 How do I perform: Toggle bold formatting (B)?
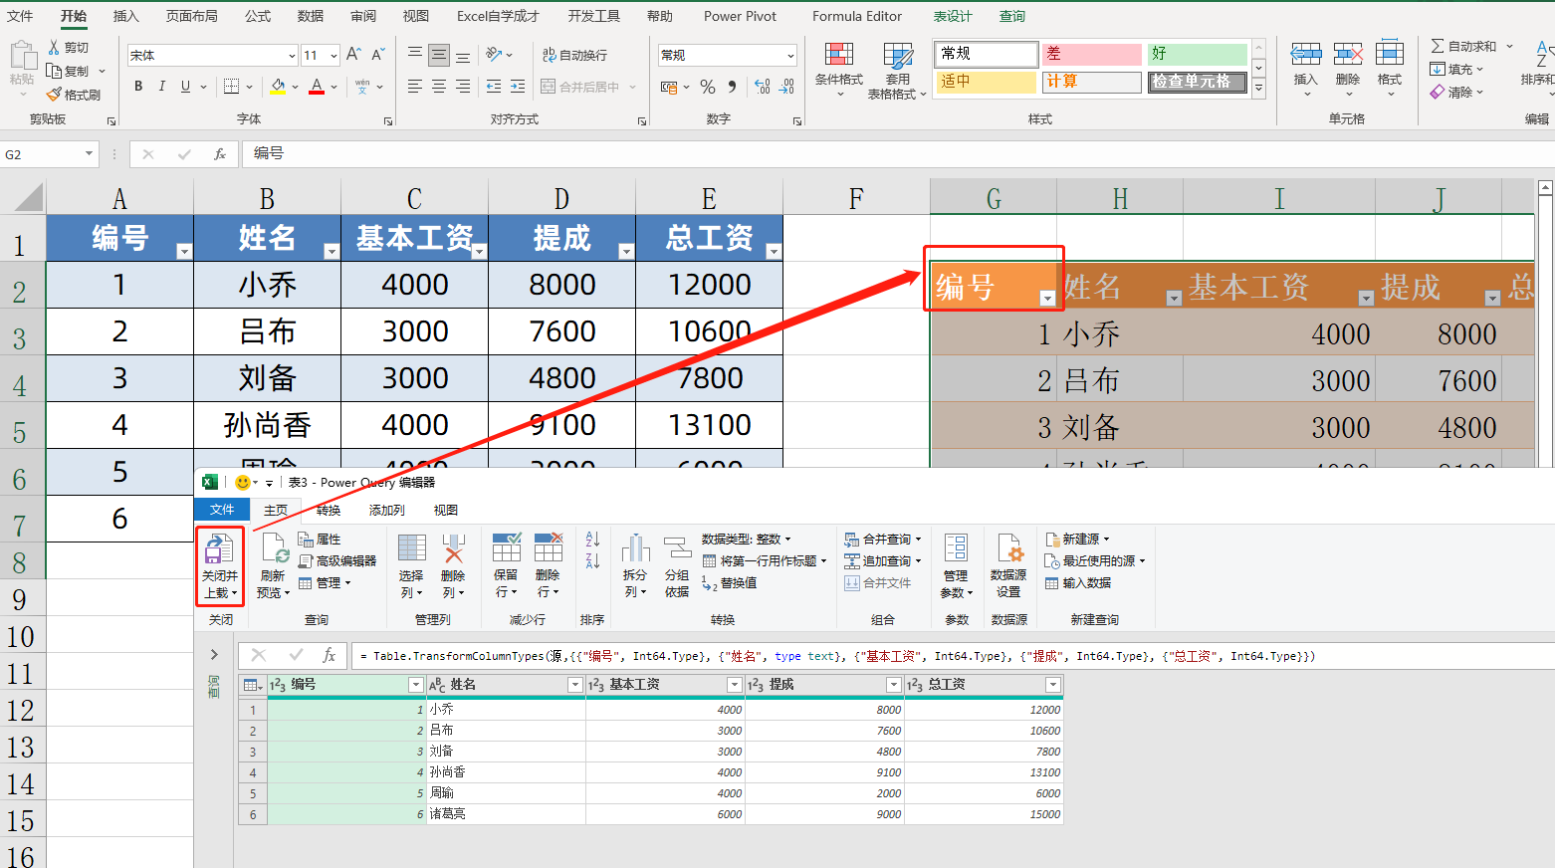[x=138, y=87]
